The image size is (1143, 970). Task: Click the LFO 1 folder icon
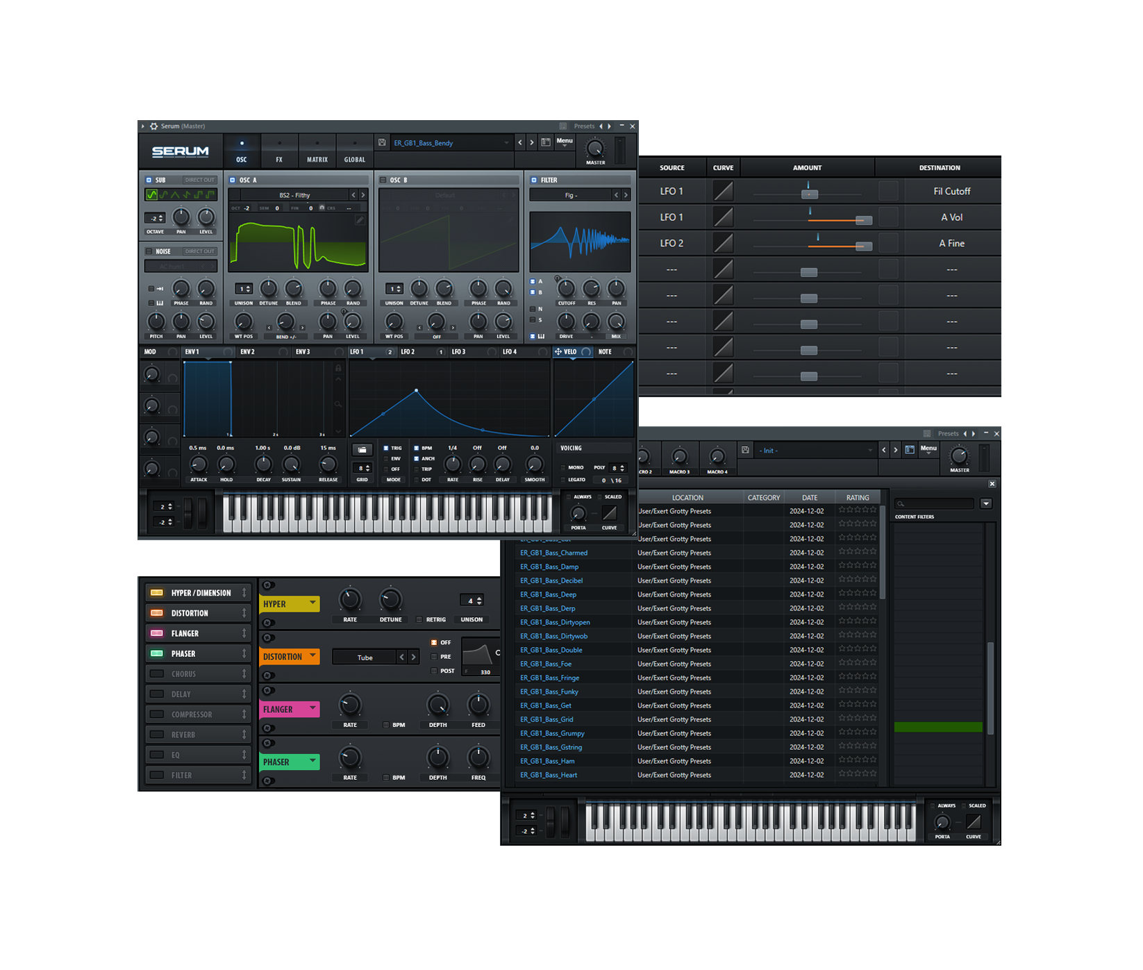[362, 450]
